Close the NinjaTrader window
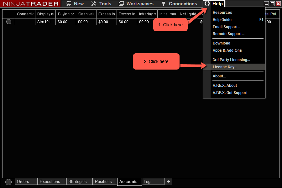Screen dimensions: 282x188 tap(278, 4)
